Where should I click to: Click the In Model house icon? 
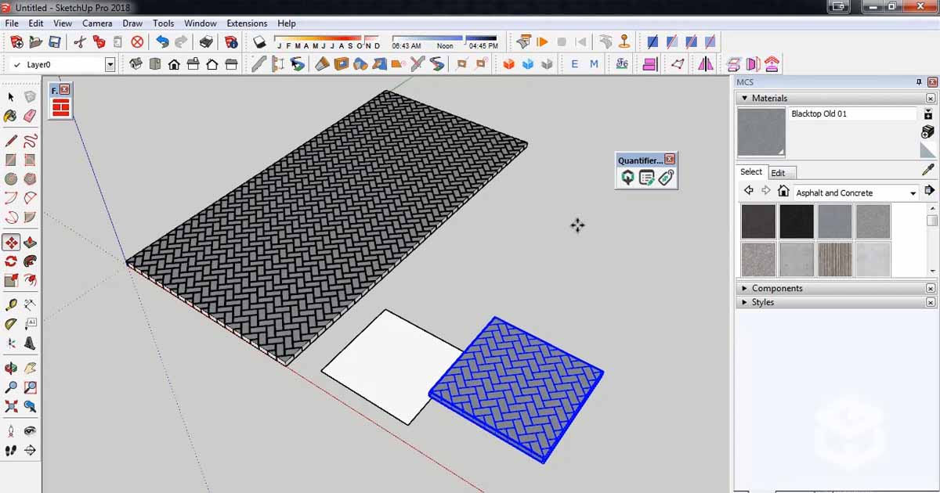point(783,192)
